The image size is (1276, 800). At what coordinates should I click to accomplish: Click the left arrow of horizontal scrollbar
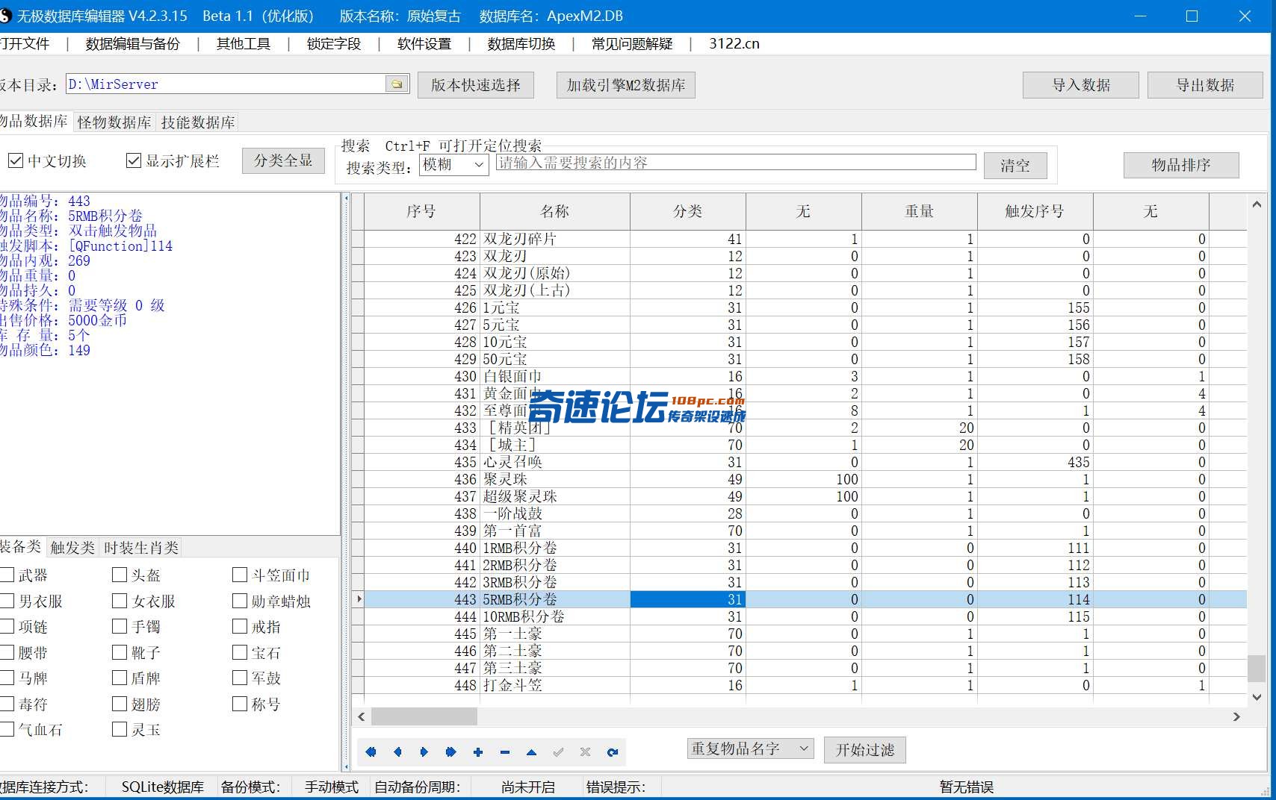point(362,716)
